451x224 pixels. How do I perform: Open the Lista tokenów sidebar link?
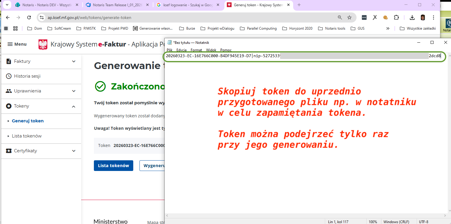coord(27,136)
